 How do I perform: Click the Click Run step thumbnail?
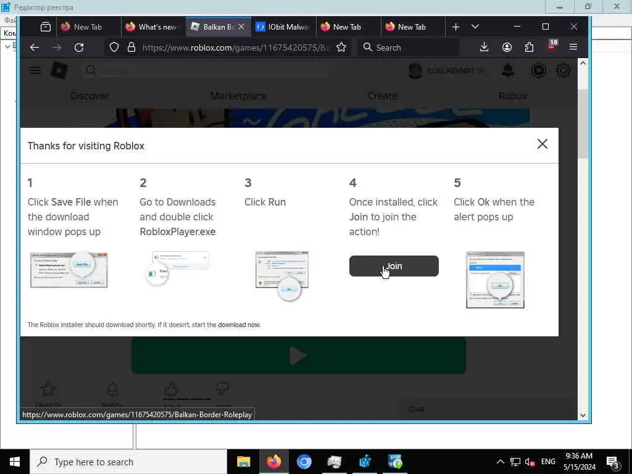pyautogui.click(x=282, y=276)
